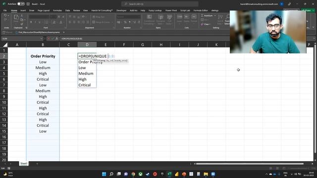Viewport: 317px width, 178px height.
Task: Open the Xbox taskbar icon
Action: [x=141, y=174]
